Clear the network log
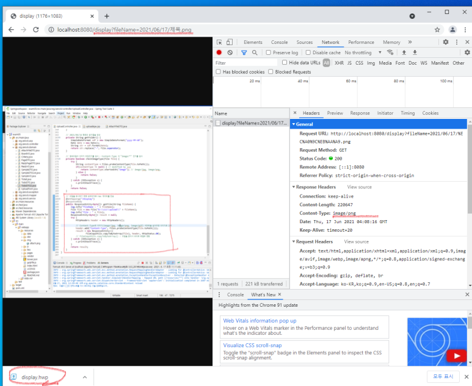 point(230,52)
